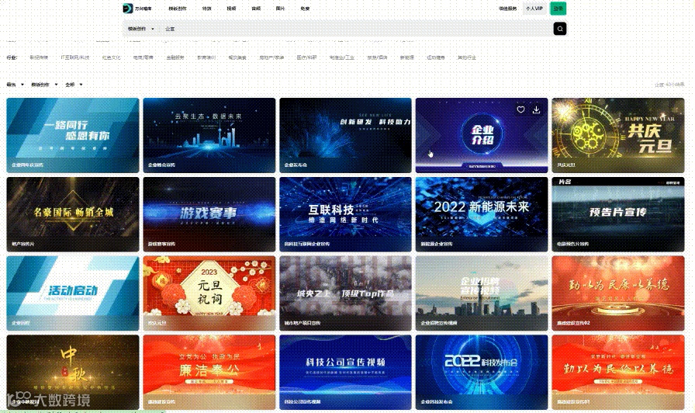Open the 2023 元旦祝词 template thumbnail

click(x=209, y=293)
